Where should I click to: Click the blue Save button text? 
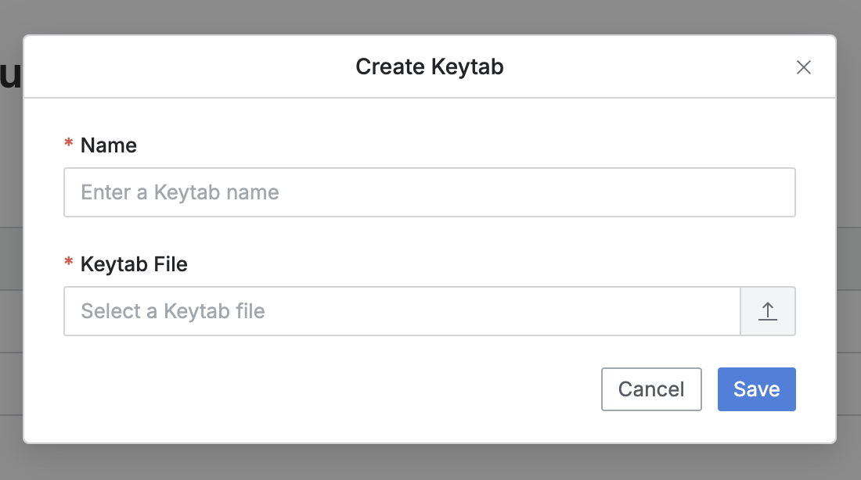756,389
